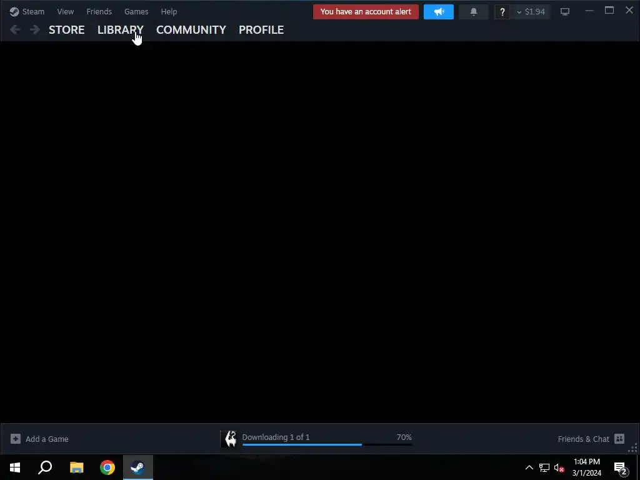
Task: Open the taskbar clock and date
Action: [x=586, y=467]
